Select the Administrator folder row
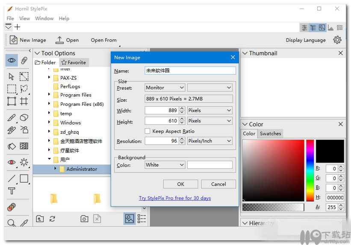351x245 pixels. 72,169
